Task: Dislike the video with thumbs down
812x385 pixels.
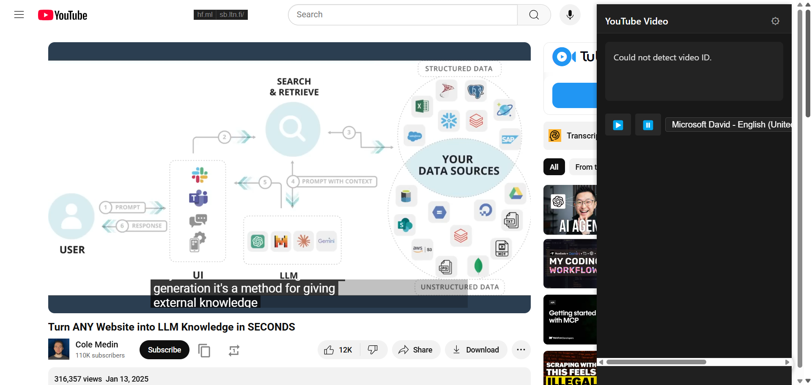Action: pos(373,350)
